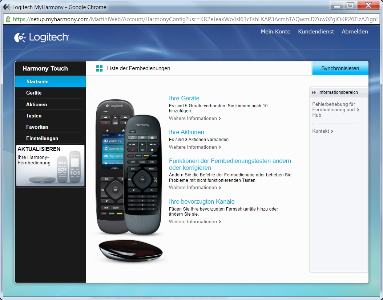Screen dimensions: 383x300
Task: Select Startseite in the sidebar
Action: pos(37,82)
